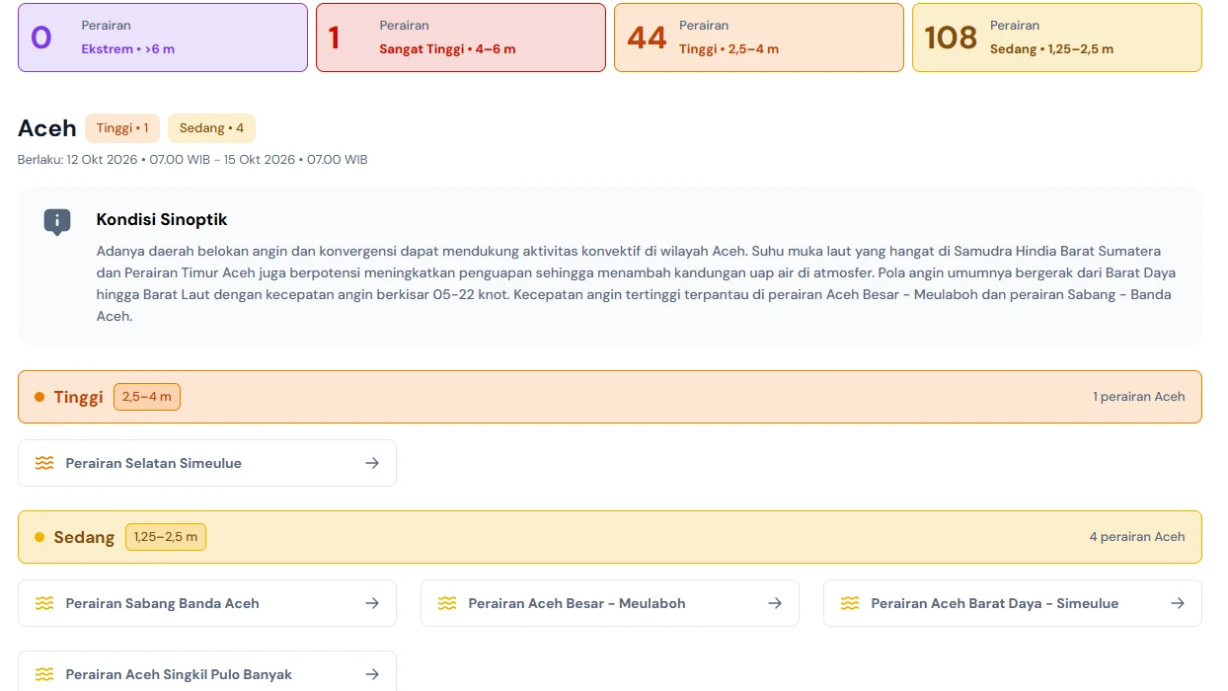Click arrow on Perairan Sabang Banda Aceh card
Screen dimensions: 1228x691
372,603
